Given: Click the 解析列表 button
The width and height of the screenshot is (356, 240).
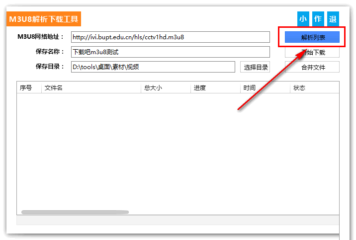Looking at the screenshot, I should click(312, 37).
